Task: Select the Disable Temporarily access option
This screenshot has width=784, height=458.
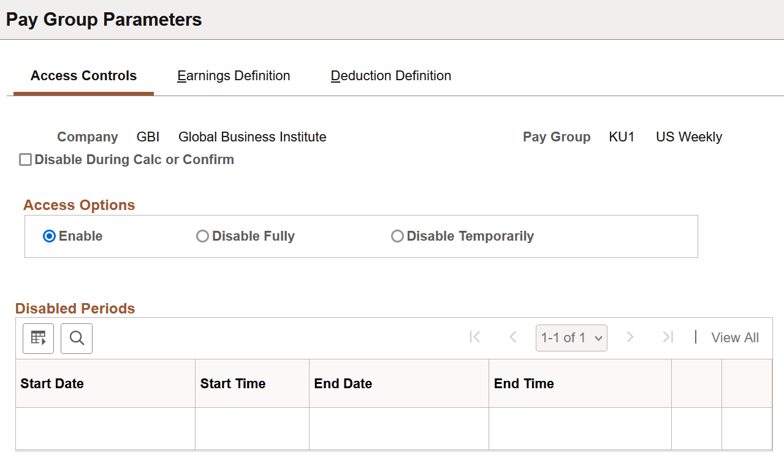Action: [x=397, y=236]
